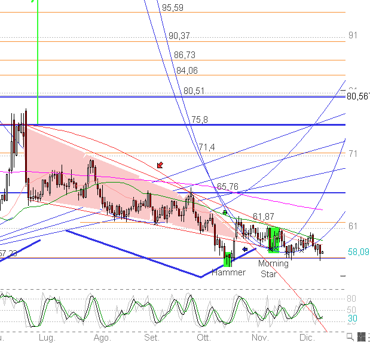
Task: Select the 65,76 level label
Action: tap(227, 187)
